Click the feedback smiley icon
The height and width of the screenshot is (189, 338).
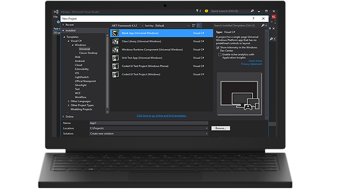click(x=206, y=11)
